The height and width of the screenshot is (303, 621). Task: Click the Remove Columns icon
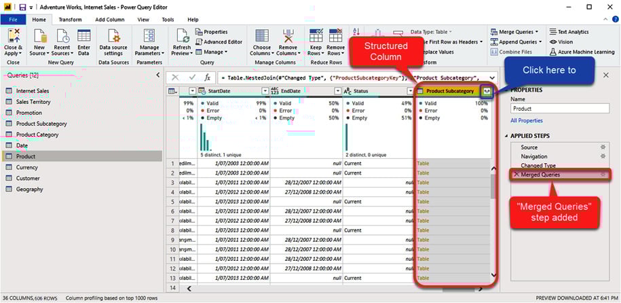coord(288,36)
